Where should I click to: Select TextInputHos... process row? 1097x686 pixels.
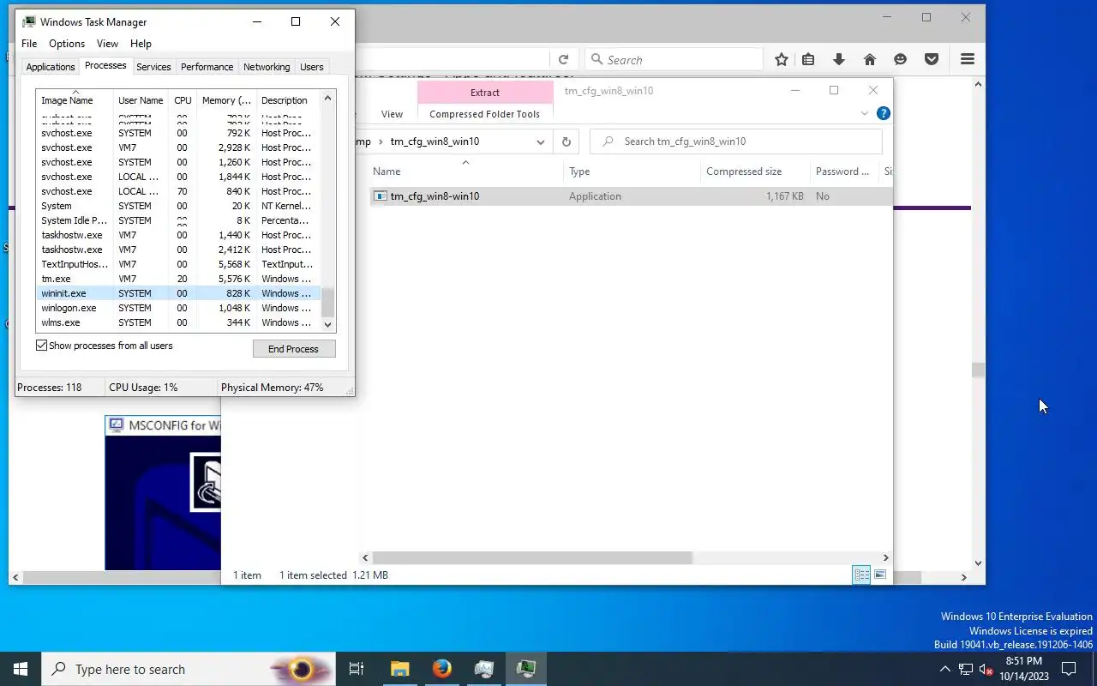tap(177, 264)
